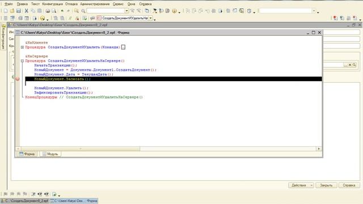Open the Справка menu

coord(145,4)
